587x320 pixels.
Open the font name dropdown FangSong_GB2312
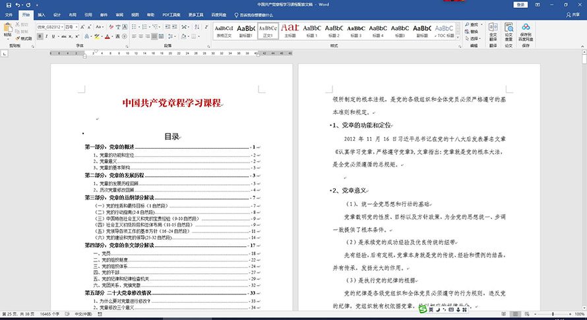[62, 27]
